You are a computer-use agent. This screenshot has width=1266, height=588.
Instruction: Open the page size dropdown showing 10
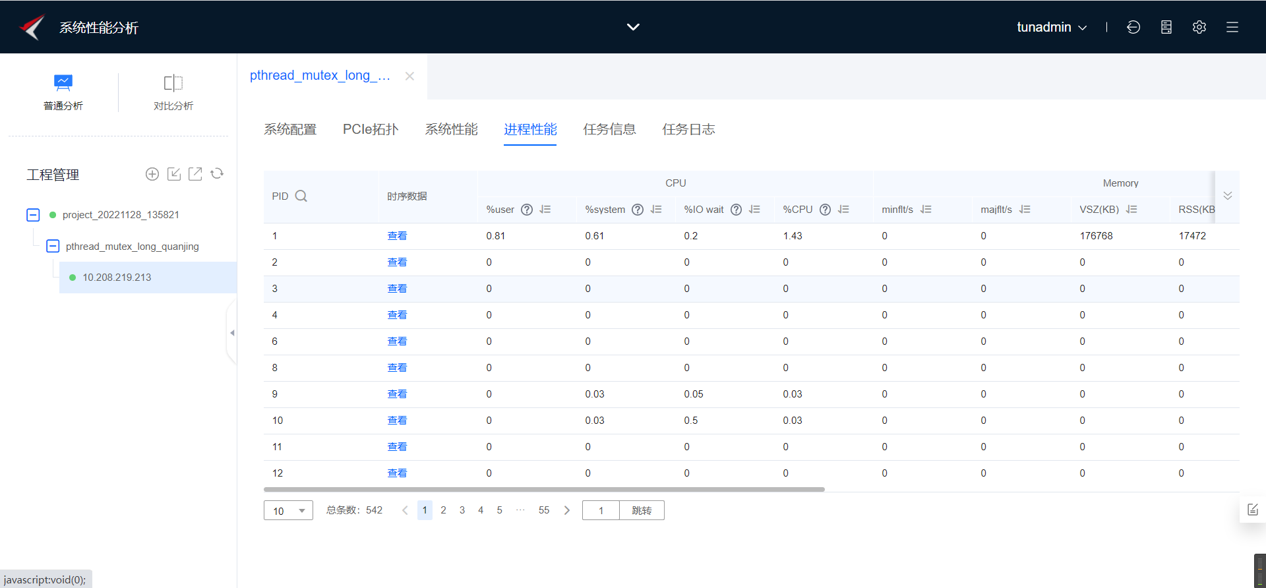coord(288,510)
